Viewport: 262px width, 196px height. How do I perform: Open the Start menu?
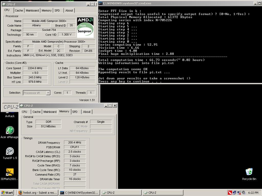tap(7, 193)
